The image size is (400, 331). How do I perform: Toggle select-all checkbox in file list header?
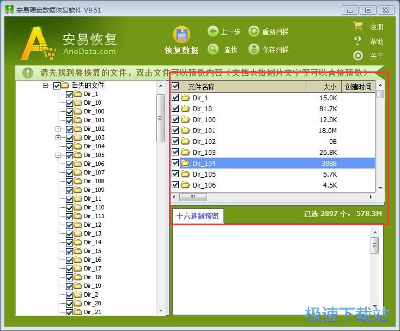(175, 86)
